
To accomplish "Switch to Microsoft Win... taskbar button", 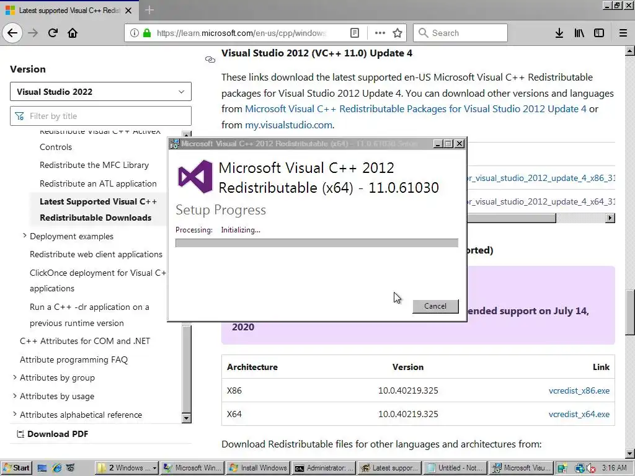I will pyautogui.click(x=193, y=468).
